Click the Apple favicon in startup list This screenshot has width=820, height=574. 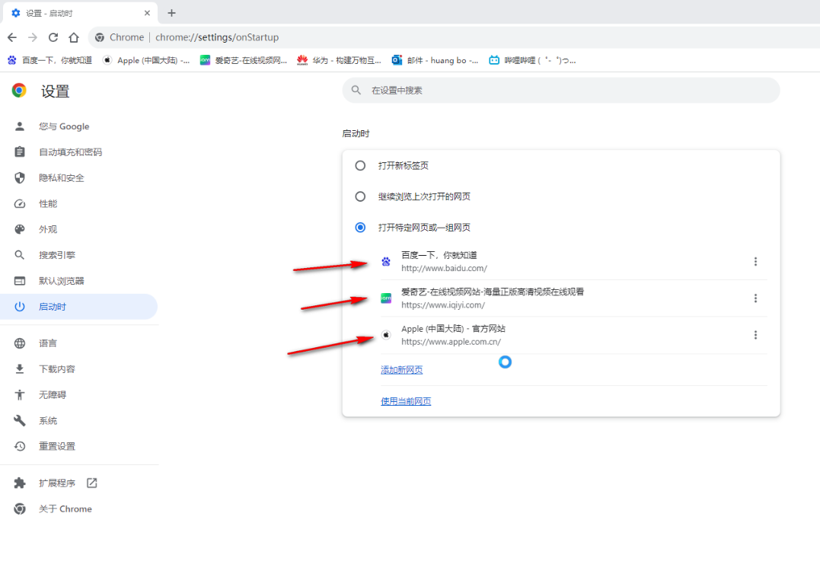coord(386,334)
